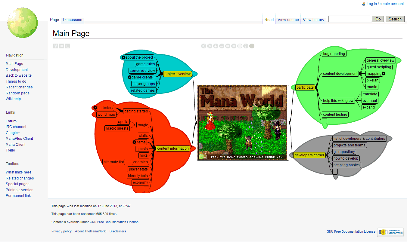This screenshot has width=407, height=242.
Task: Click The Mana World center image
Action: pos(243,123)
